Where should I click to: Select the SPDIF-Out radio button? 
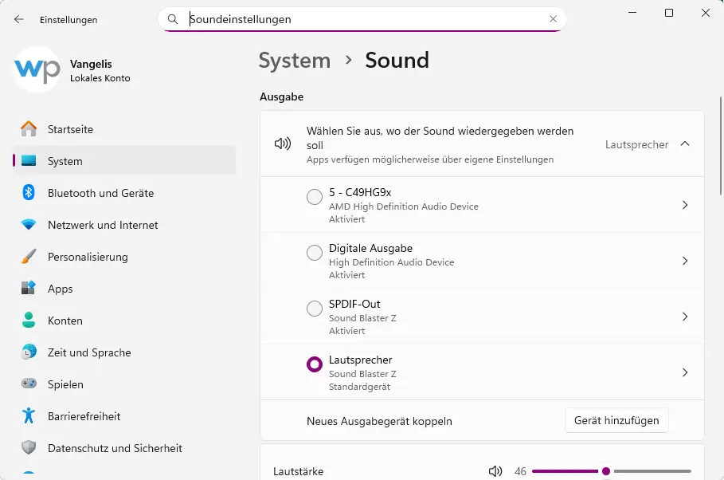coord(314,308)
